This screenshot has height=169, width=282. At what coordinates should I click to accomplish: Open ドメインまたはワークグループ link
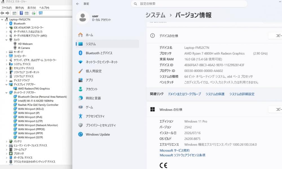tap(184, 94)
